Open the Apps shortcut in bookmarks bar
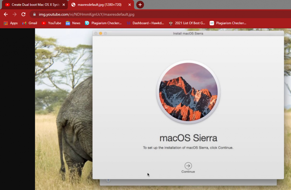The image size is (291, 190). (11, 23)
